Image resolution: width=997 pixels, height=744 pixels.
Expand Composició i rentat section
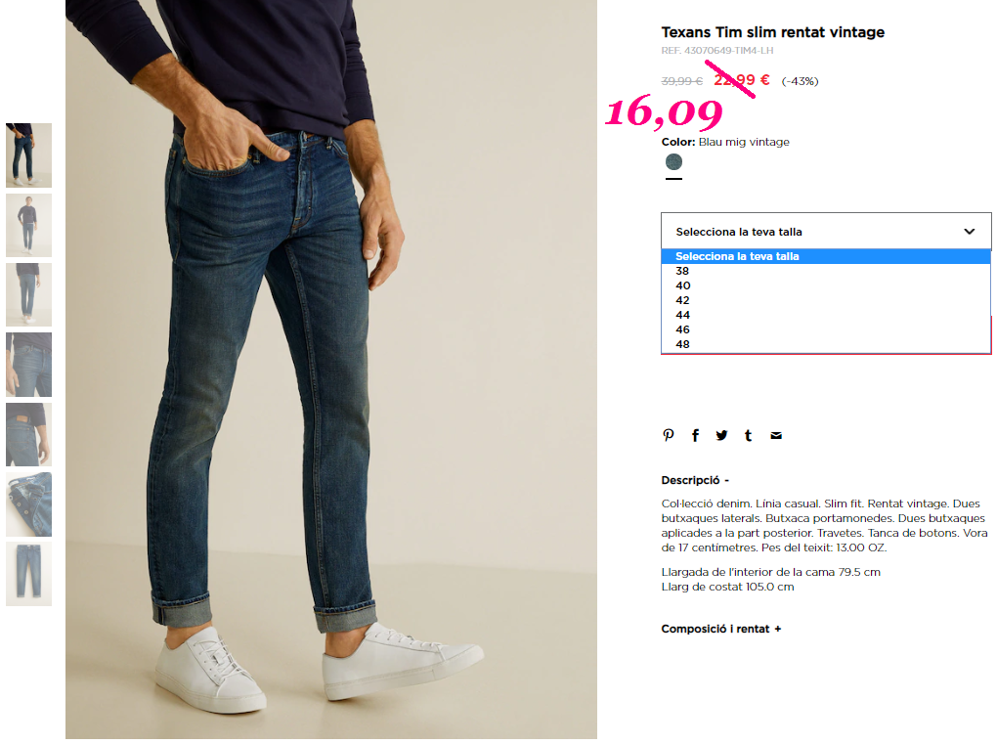tap(721, 629)
